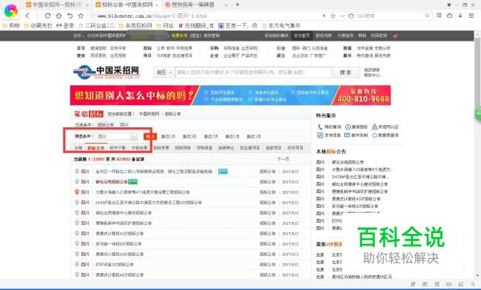
Task: Select the 招标变更 category tab
Action: [161, 148]
